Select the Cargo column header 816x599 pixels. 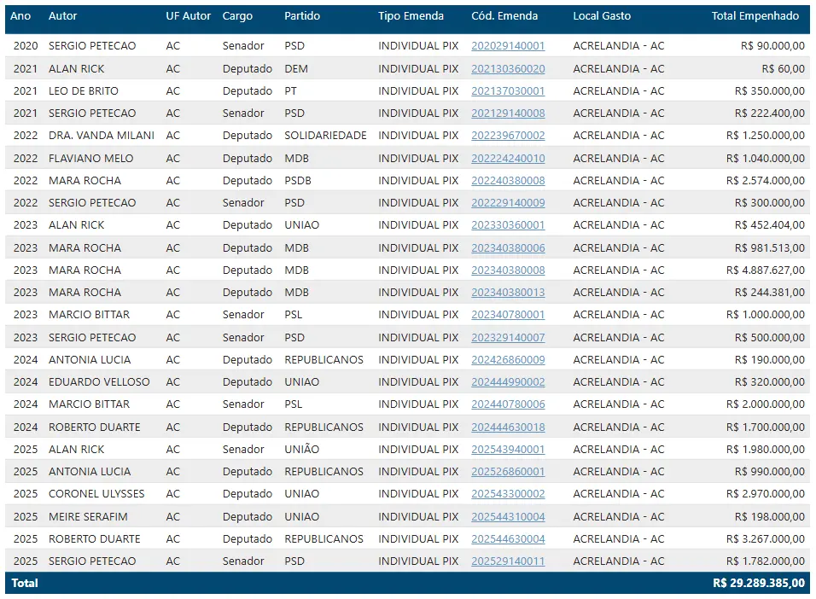[x=237, y=16]
